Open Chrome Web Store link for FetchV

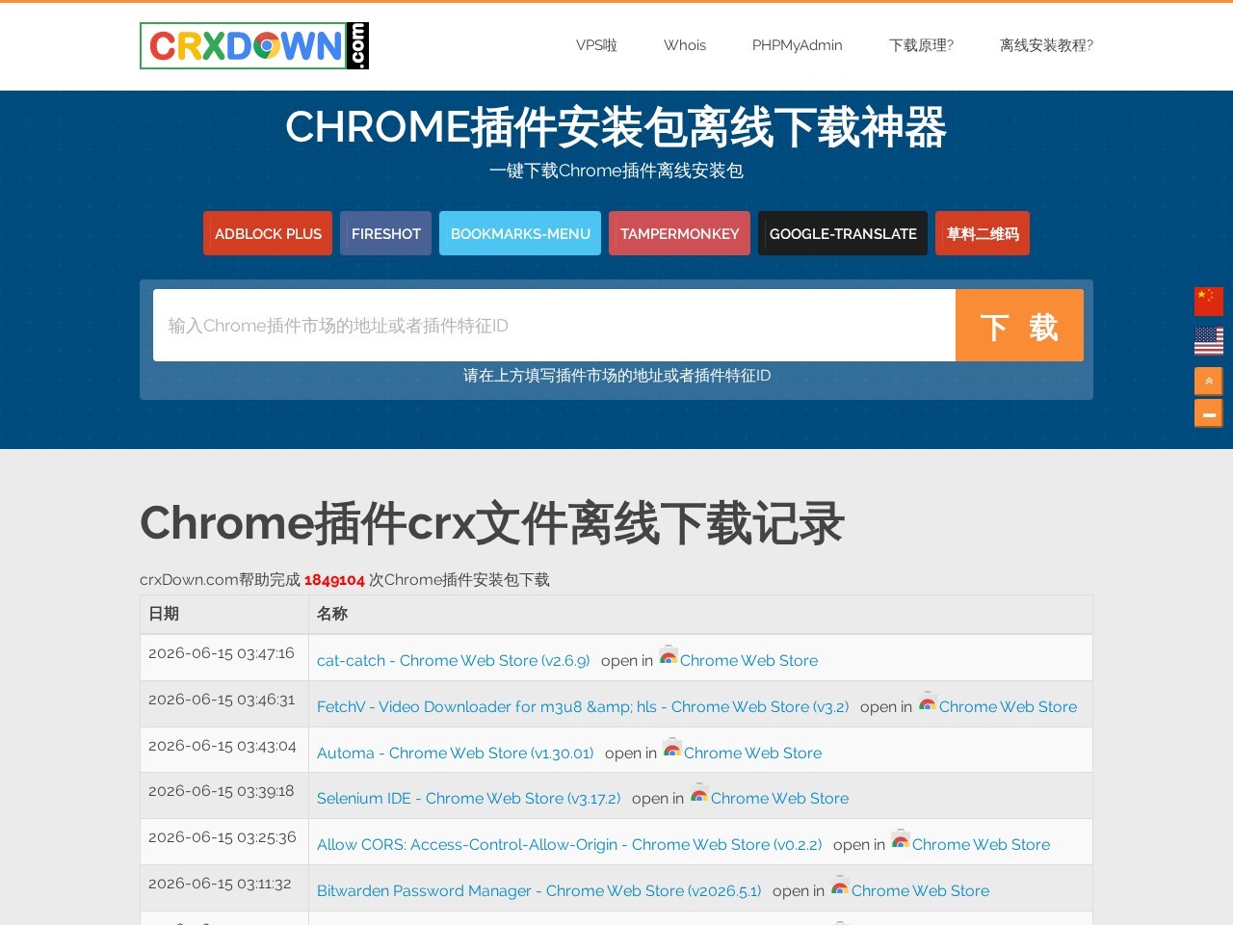[1008, 707]
